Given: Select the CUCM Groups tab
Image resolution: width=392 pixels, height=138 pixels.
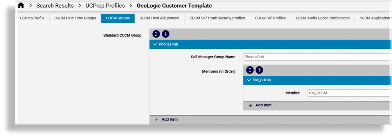Looking at the screenshot, I should [x=118, y=18].
